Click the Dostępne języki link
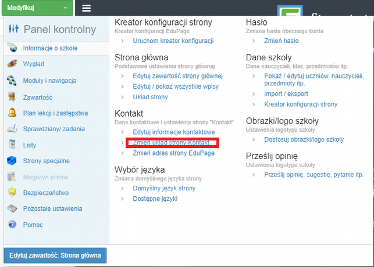Image resolution: width=374 pixels, height=267 pixels. (155, 199)
